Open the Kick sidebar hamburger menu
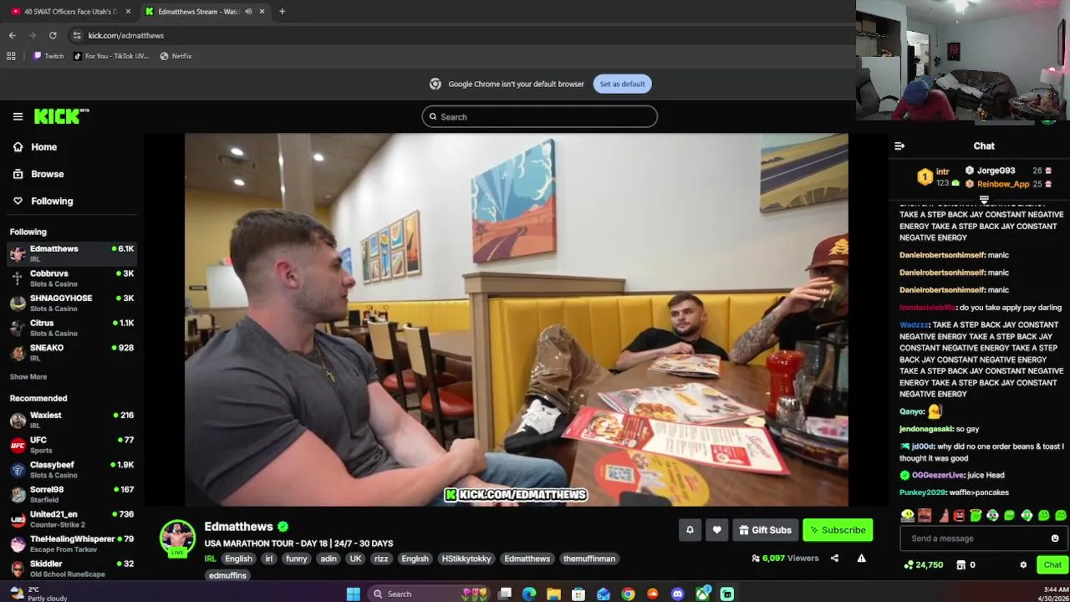 coord(18,117)
